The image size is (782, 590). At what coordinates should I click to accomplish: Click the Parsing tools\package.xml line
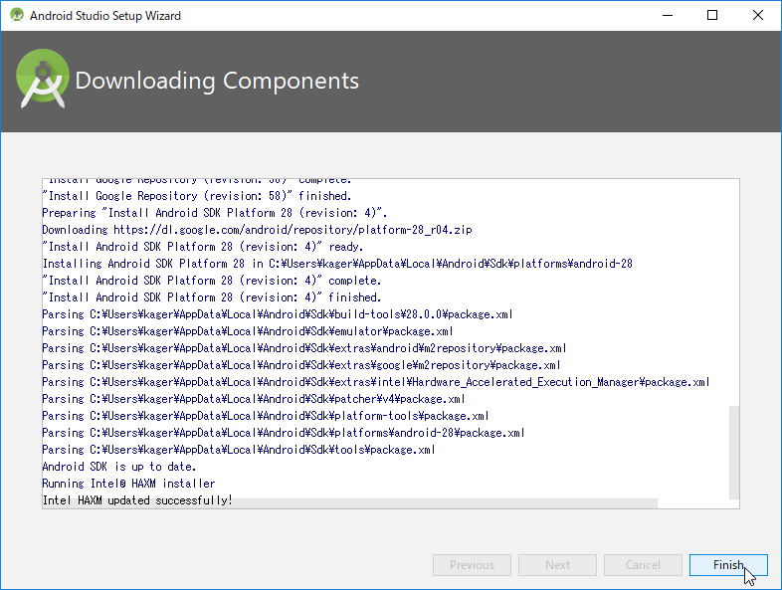[239, 450]
